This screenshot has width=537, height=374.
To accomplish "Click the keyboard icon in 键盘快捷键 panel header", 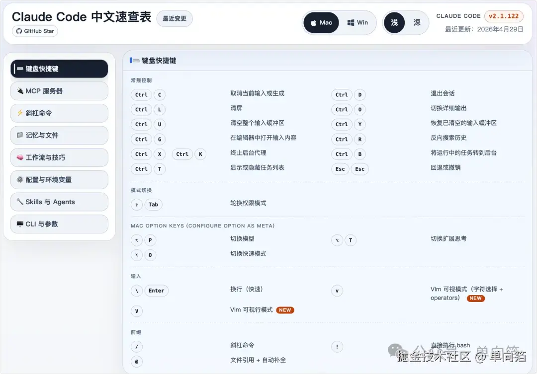I will click(136, 61).
